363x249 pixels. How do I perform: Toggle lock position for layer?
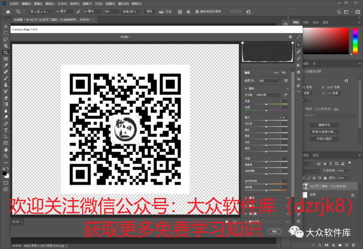314,178
